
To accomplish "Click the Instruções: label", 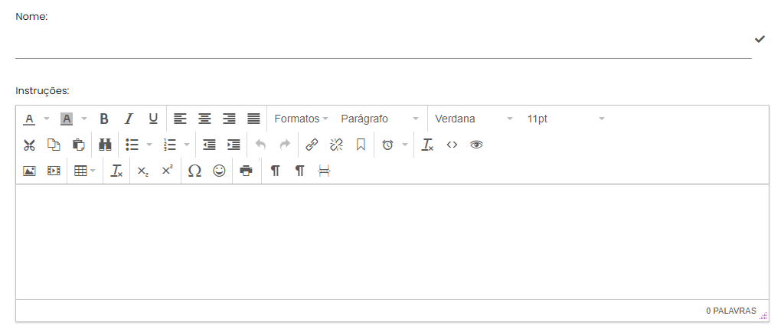I will click(x=42, y=91).
